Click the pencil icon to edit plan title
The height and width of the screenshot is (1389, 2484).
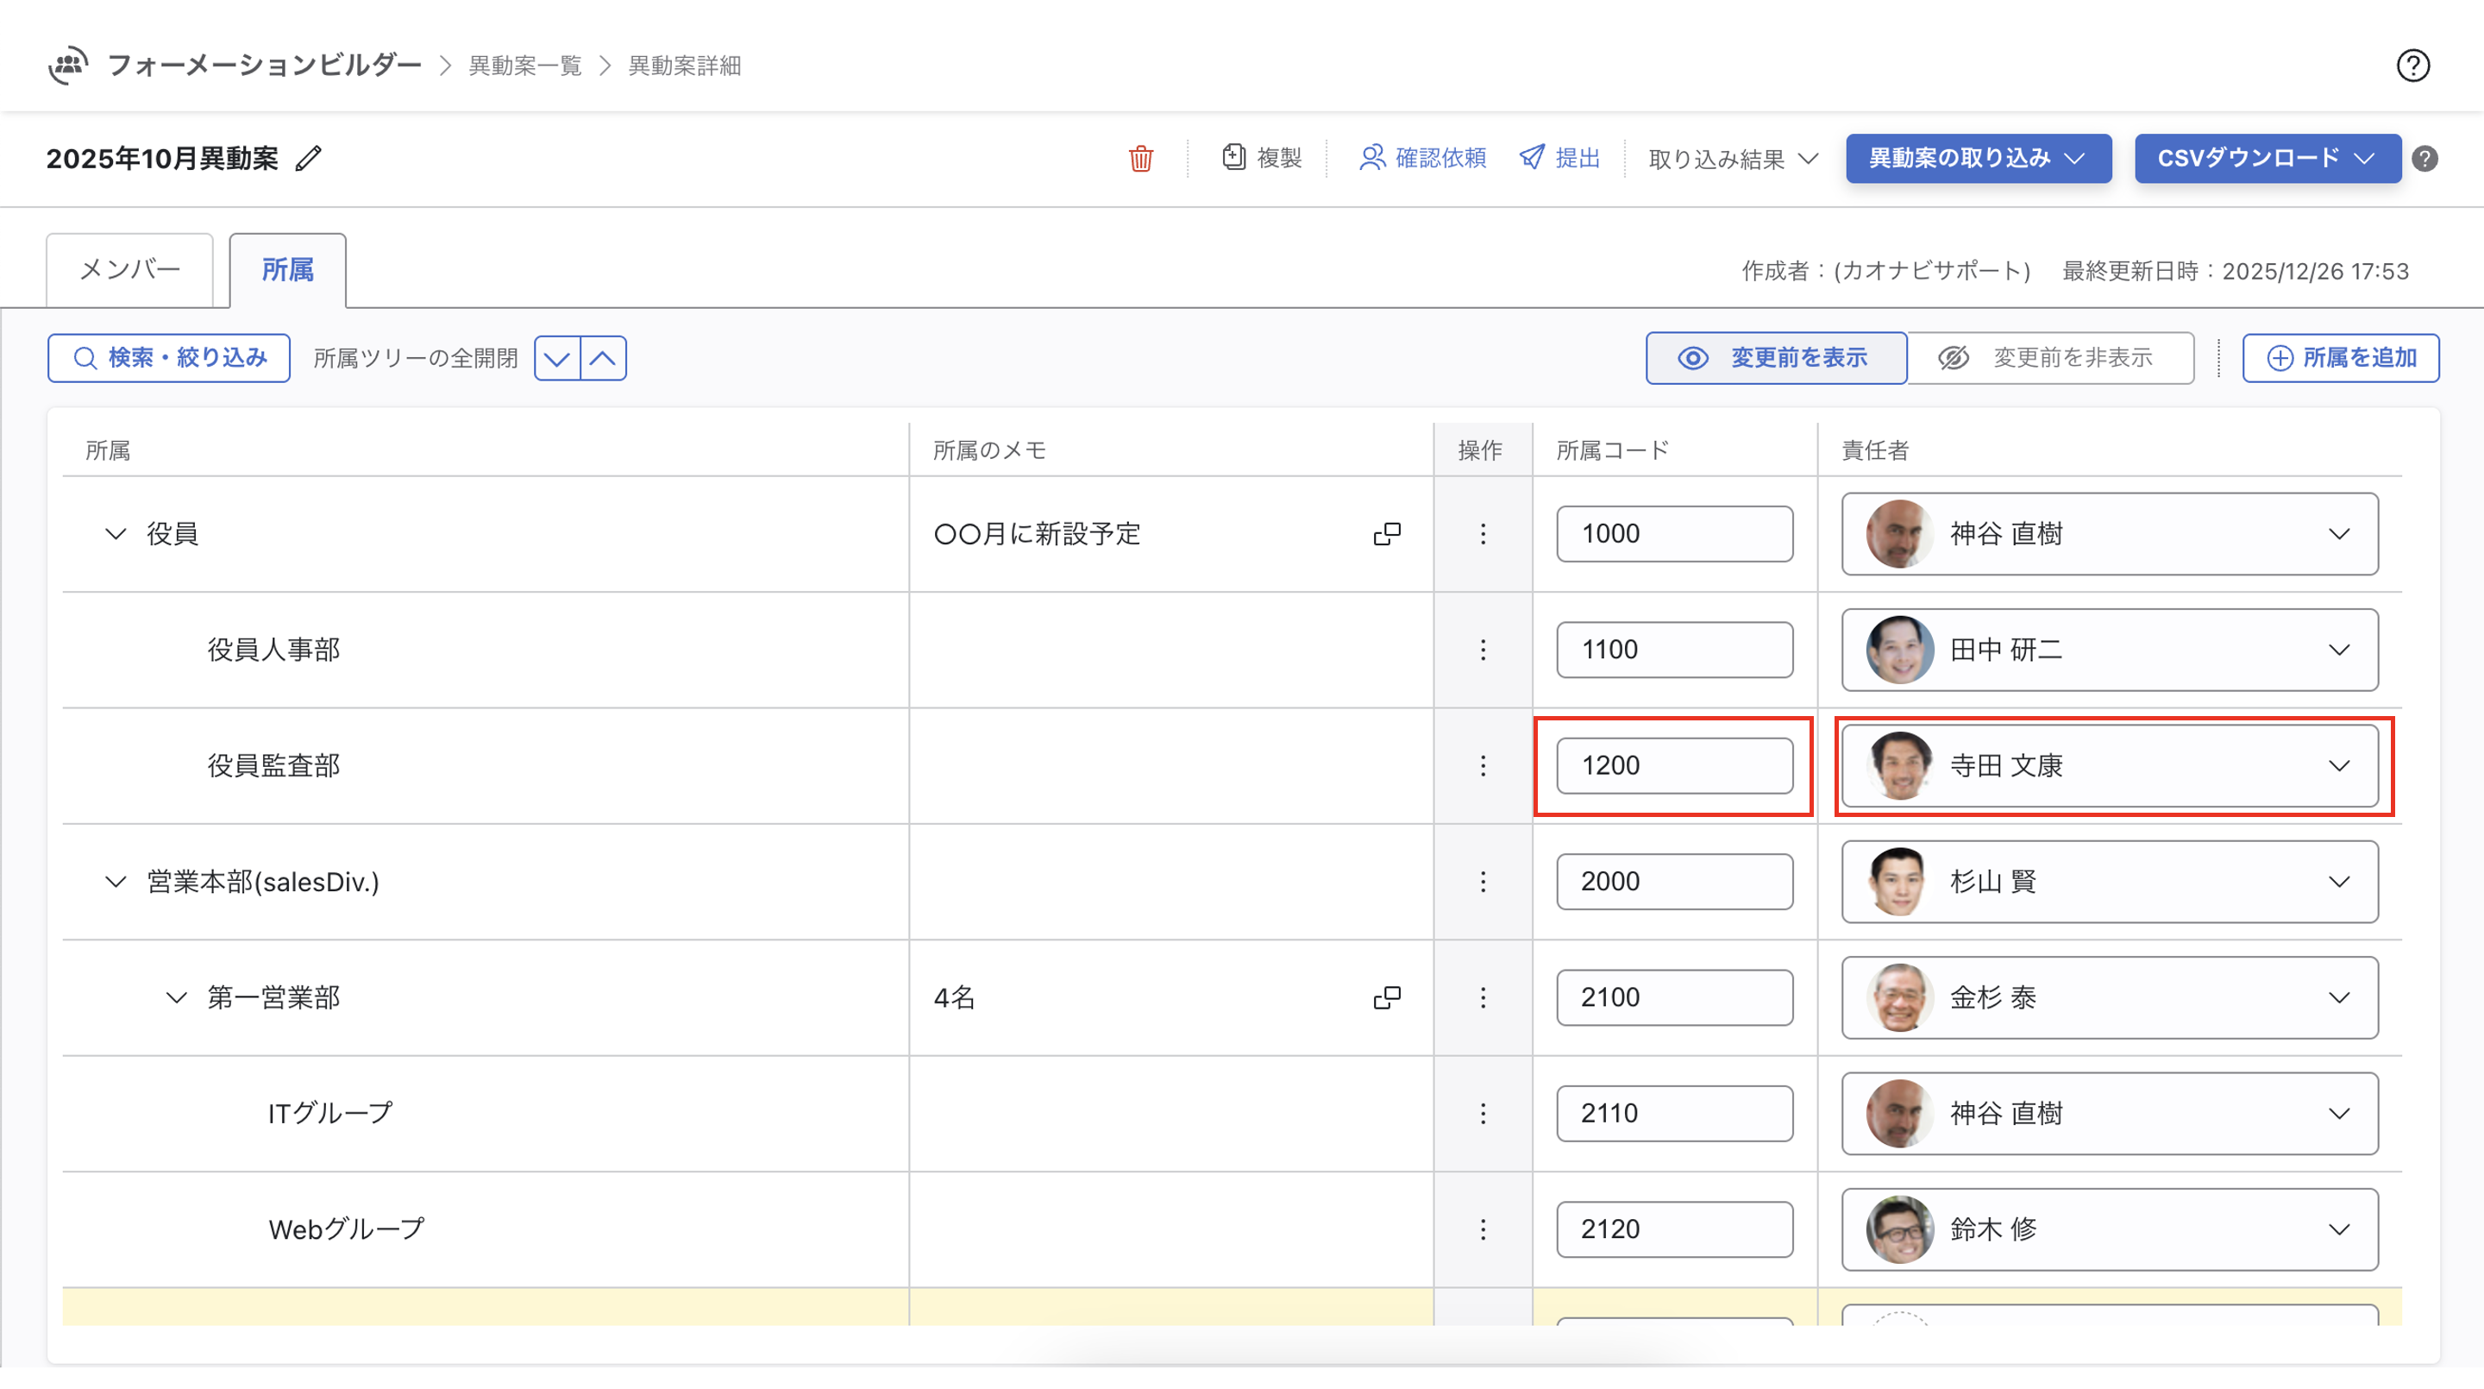pyautogui.click(x=309, y=158)
